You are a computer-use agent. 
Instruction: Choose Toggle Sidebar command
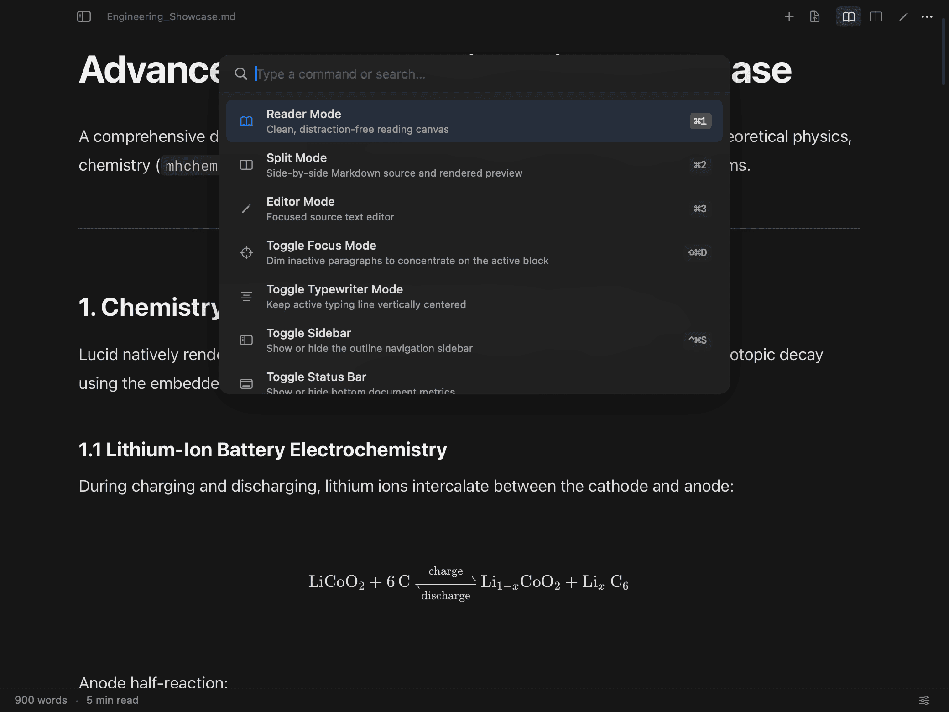(474, 340)
